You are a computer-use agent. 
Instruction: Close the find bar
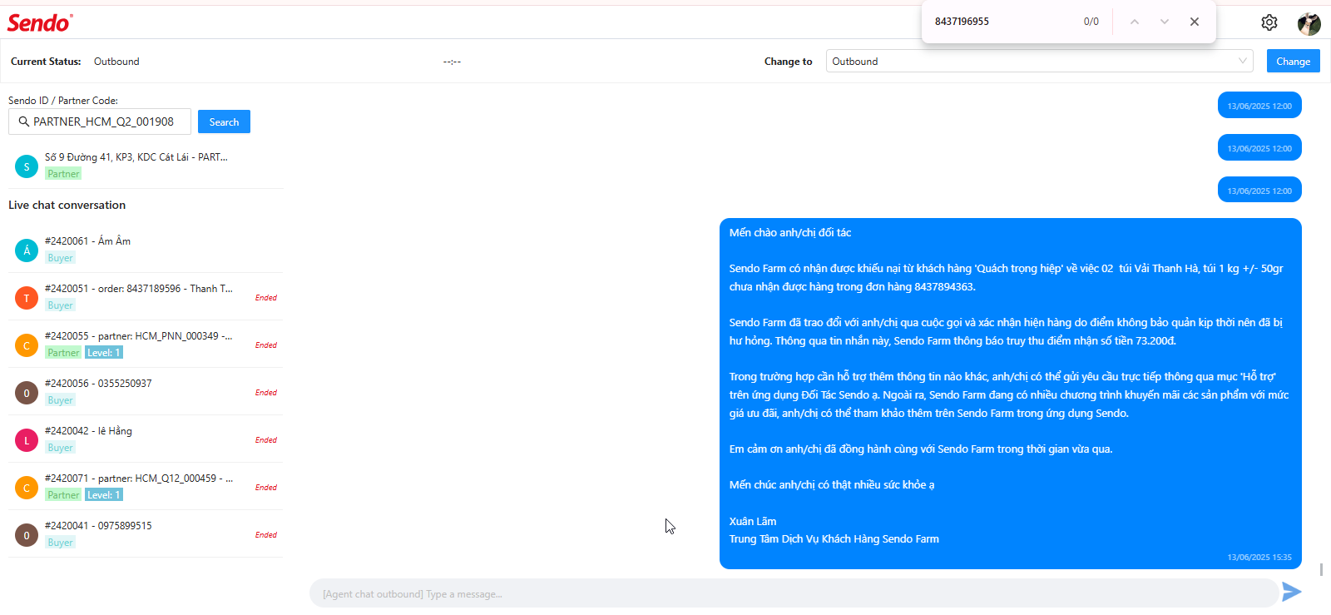pos(1194,22)
